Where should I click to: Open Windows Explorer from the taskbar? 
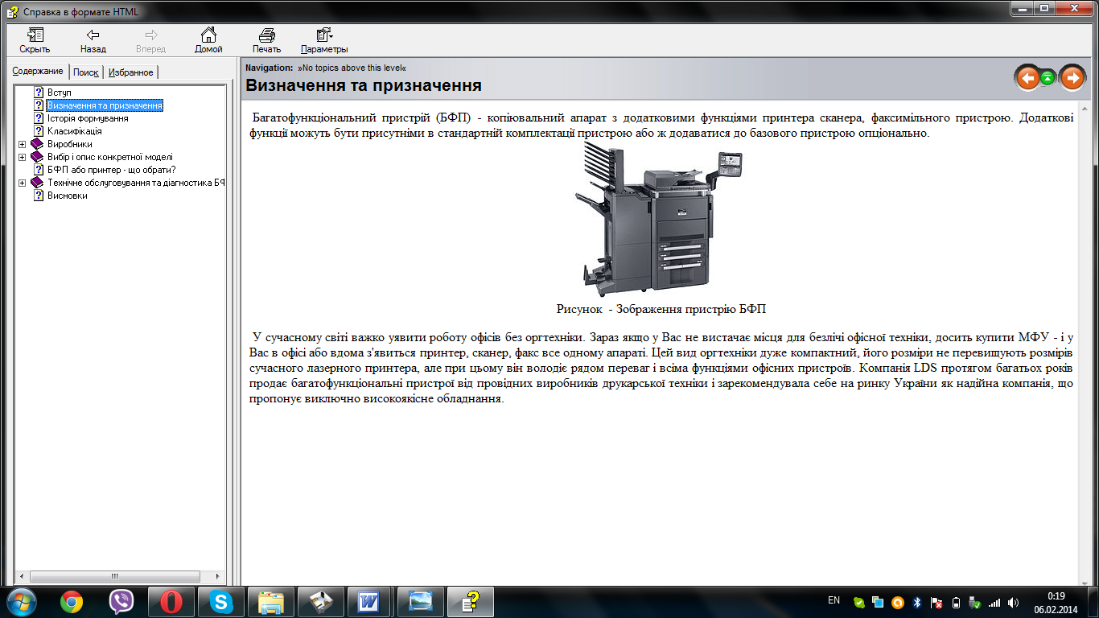271,601
